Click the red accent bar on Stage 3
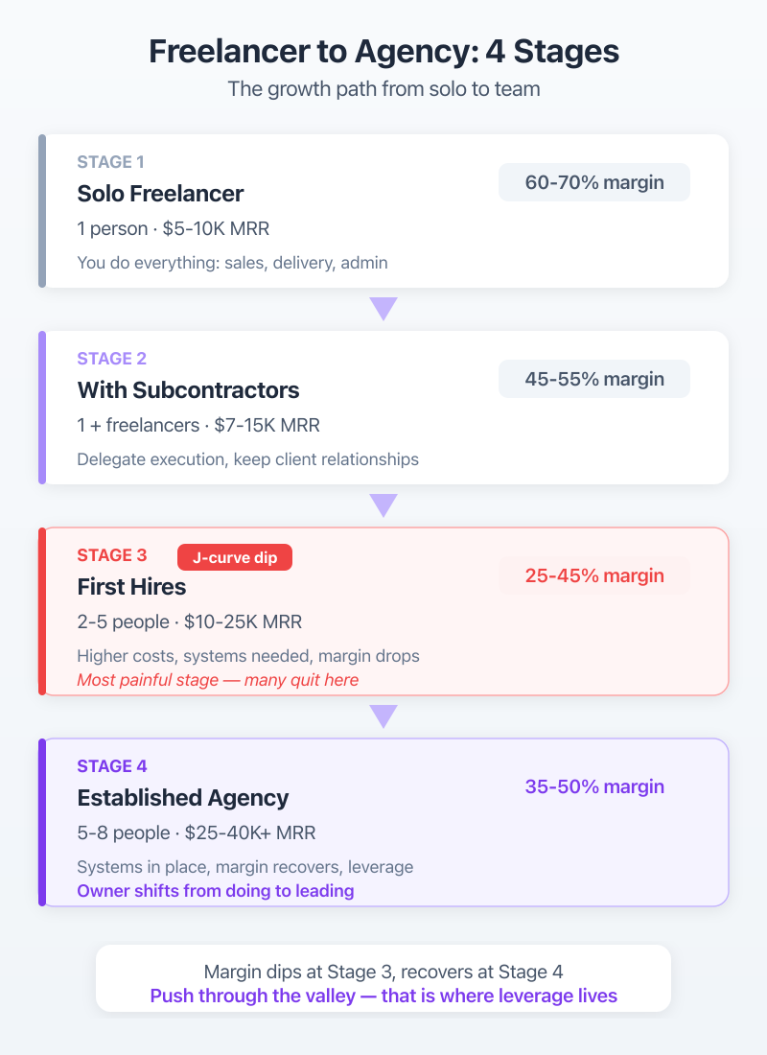 [42, 611]
